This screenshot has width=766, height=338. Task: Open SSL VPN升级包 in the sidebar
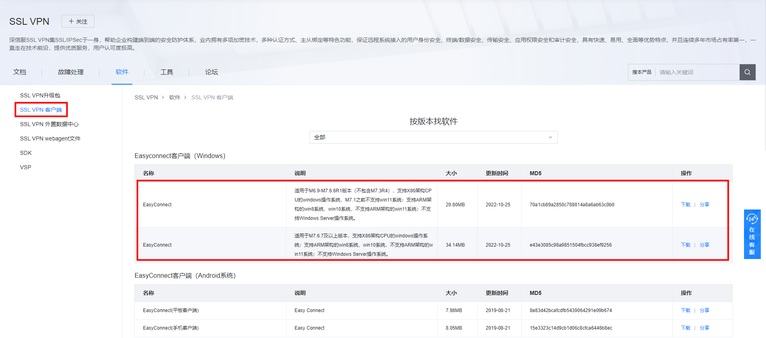pyautogui.click(x=40, y=95)
